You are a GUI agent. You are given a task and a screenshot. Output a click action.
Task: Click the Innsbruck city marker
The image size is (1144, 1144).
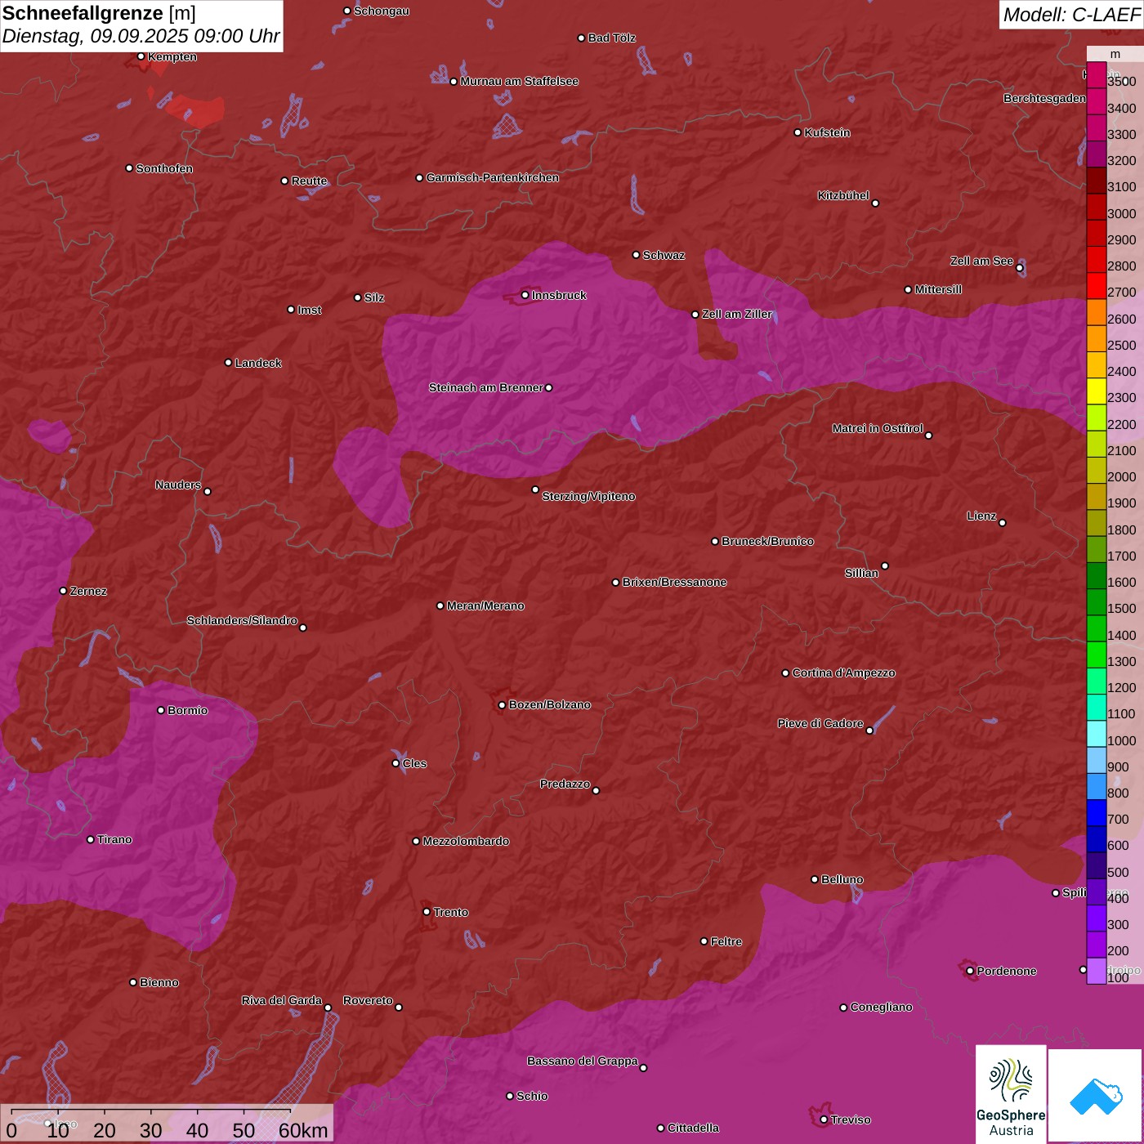525,295
